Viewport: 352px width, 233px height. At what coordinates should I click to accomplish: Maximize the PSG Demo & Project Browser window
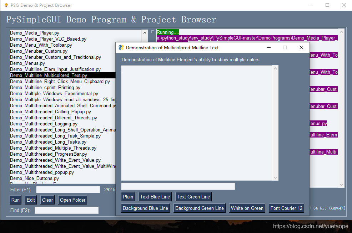(327, 5)
